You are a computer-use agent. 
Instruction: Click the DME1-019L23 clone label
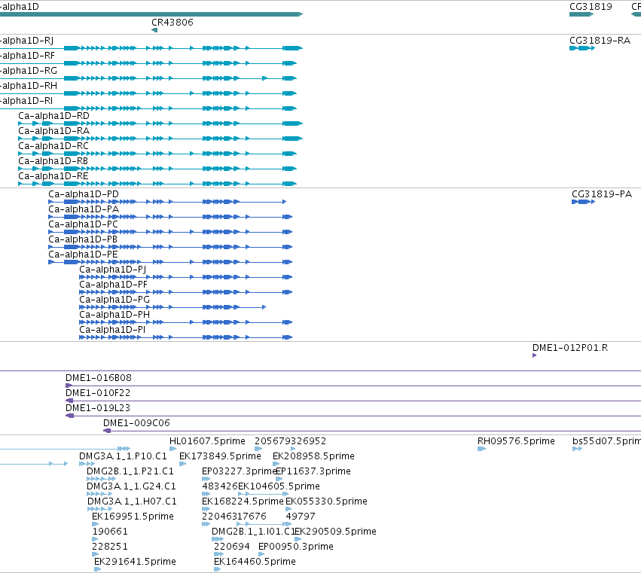(98, 408)
